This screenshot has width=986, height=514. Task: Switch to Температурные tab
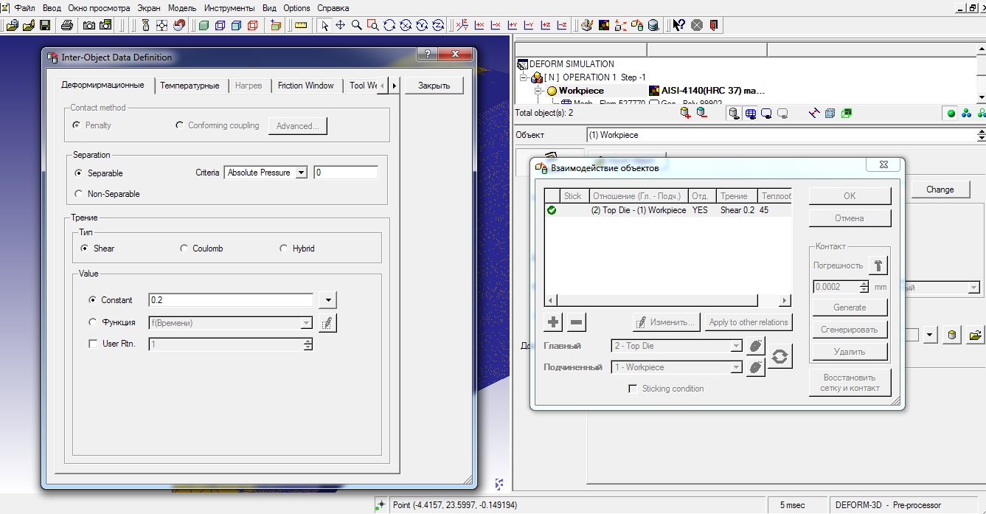point(190,86)
